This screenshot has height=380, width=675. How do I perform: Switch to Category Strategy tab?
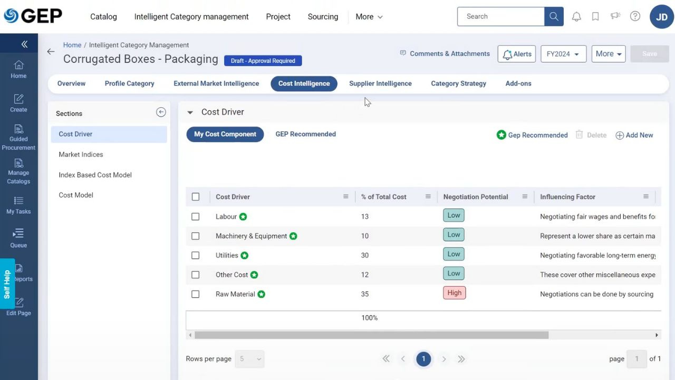458,83
